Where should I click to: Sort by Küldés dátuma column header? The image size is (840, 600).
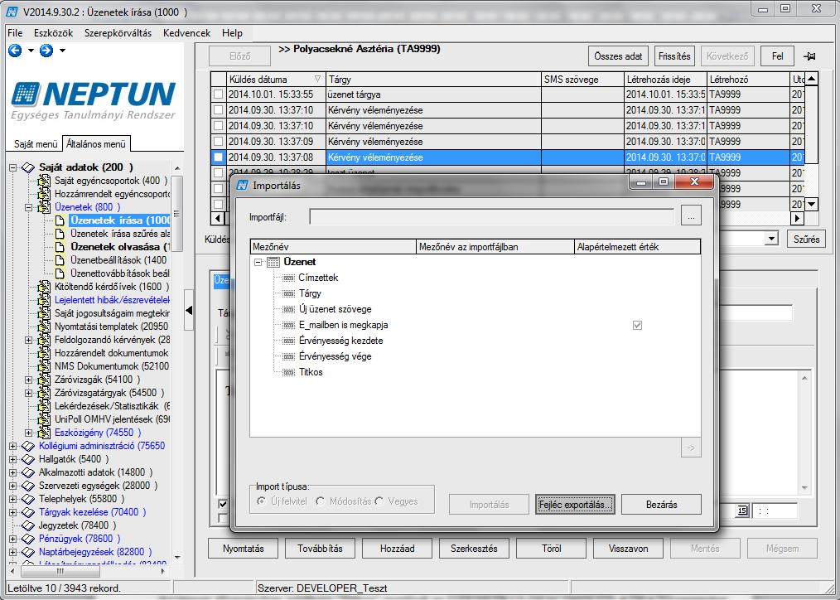(276, 80)
